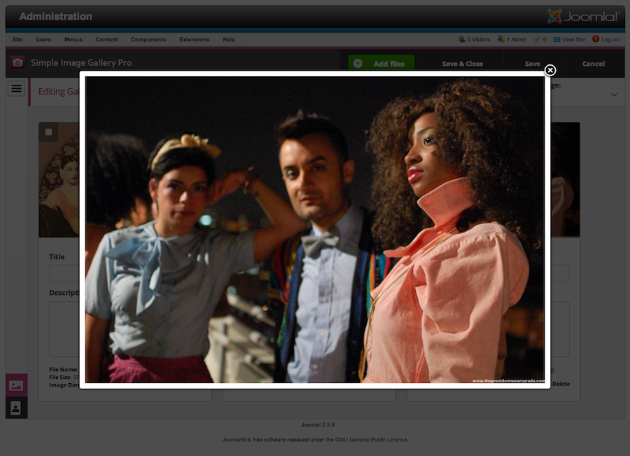The height and width of the screenshot is (456, 630).
Task: Click the third card's description text area
Action: [x=560, y=329]
